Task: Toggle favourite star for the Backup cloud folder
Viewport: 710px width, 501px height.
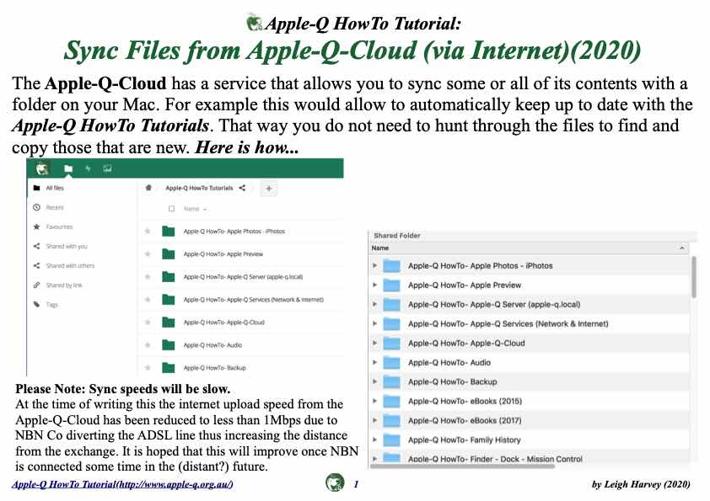Action: 148,368
